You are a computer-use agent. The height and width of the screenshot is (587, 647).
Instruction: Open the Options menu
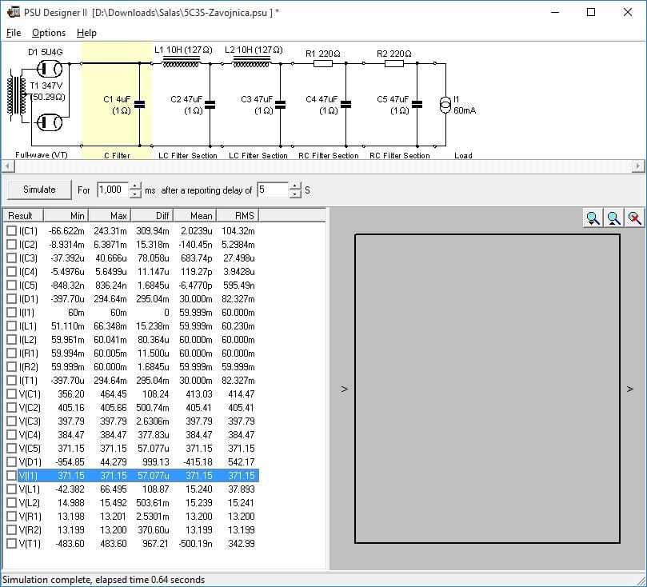[x=49, y=33]
